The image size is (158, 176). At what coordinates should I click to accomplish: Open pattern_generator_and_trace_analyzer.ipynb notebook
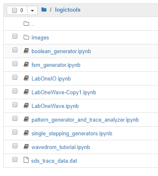click(x=85, y=120)
